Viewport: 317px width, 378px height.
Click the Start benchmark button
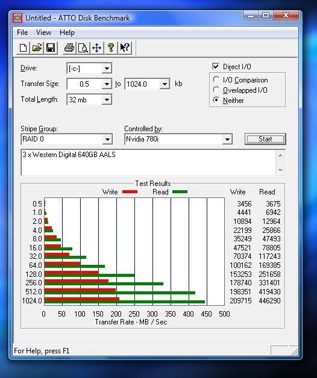click(265, 139)
